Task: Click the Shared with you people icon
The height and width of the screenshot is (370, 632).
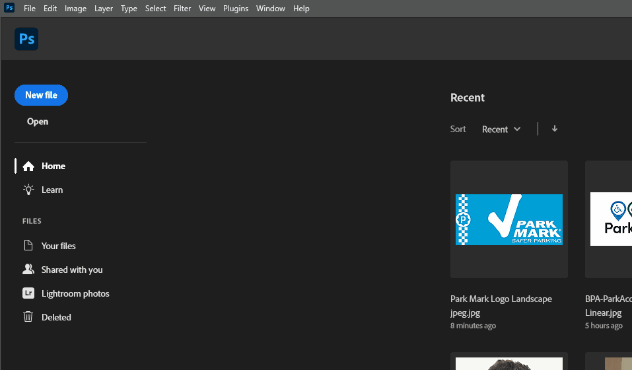Action: (28, 269)
